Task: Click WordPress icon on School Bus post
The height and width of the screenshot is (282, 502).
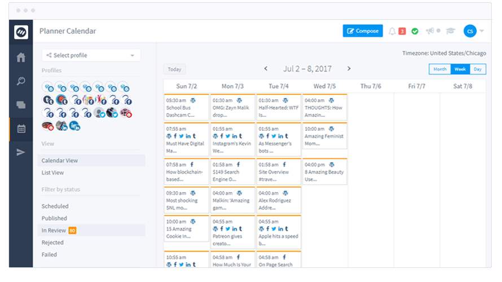Action: (x=193, y=100)
